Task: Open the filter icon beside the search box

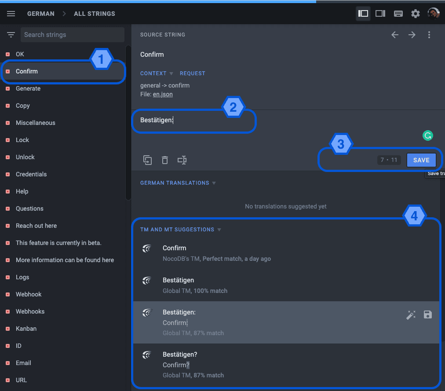Action: pyautogui.click(x=11, y=34)
